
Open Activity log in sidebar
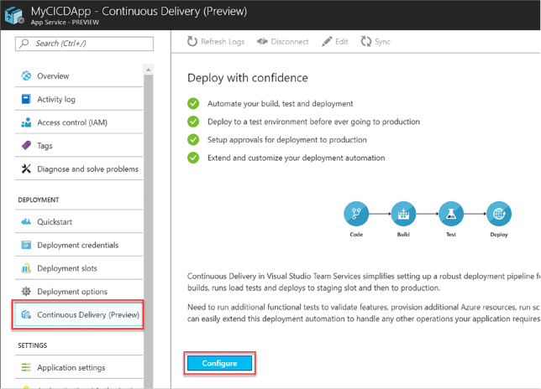point(79,99)
